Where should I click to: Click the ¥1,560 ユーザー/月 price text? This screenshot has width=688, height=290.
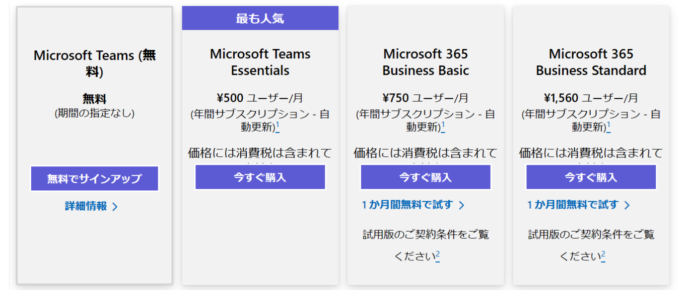point(591,98)
